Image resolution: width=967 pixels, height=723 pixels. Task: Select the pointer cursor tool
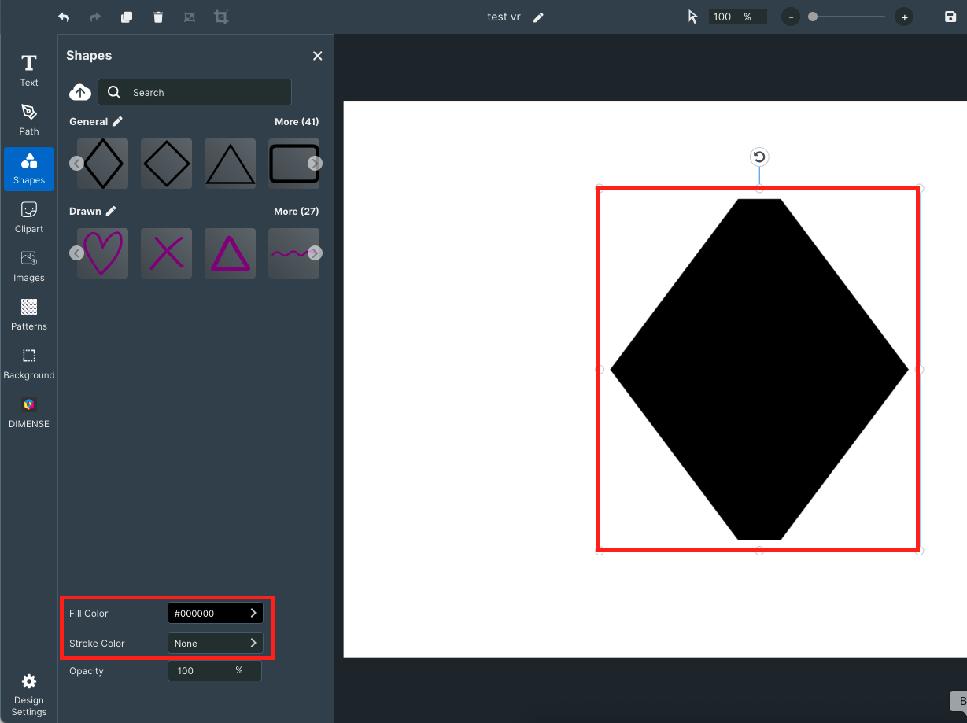[x=693, y=17]
